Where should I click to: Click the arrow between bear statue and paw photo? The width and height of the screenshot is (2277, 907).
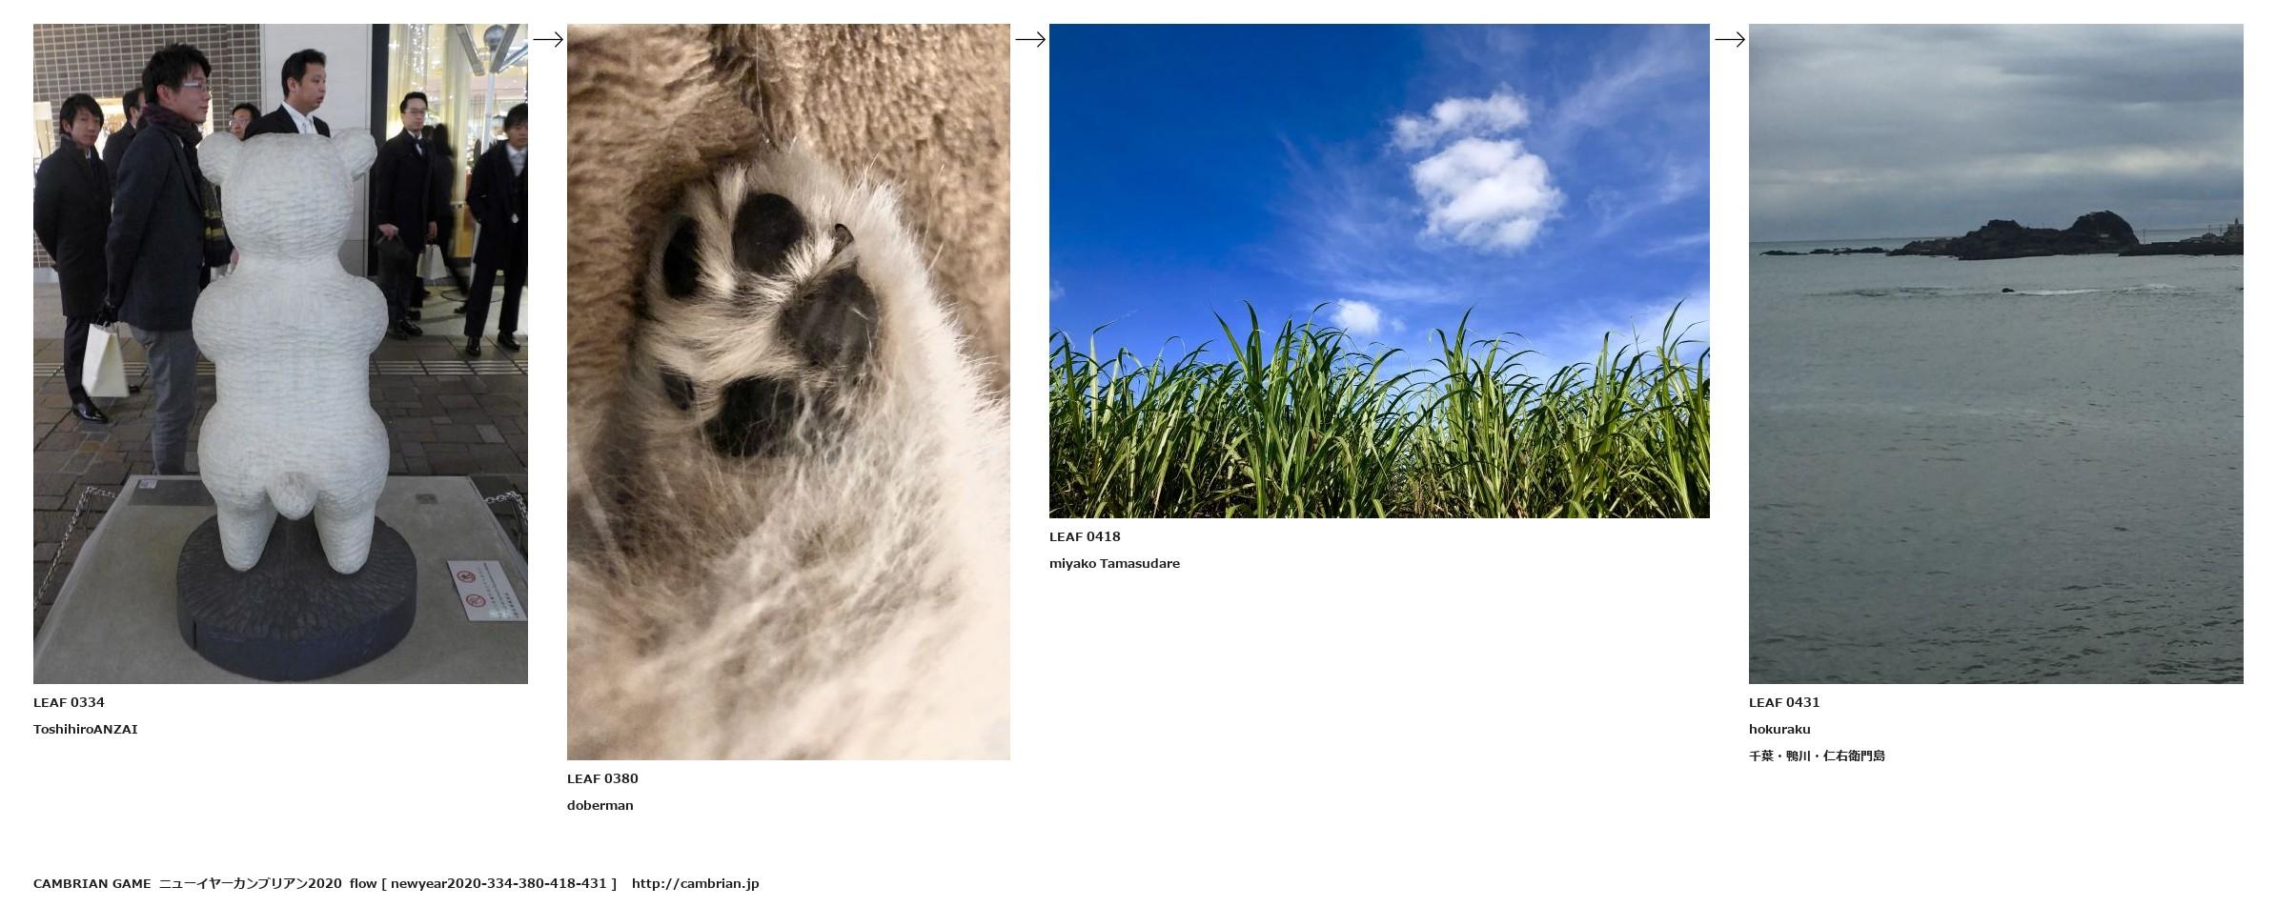point(548,39)
